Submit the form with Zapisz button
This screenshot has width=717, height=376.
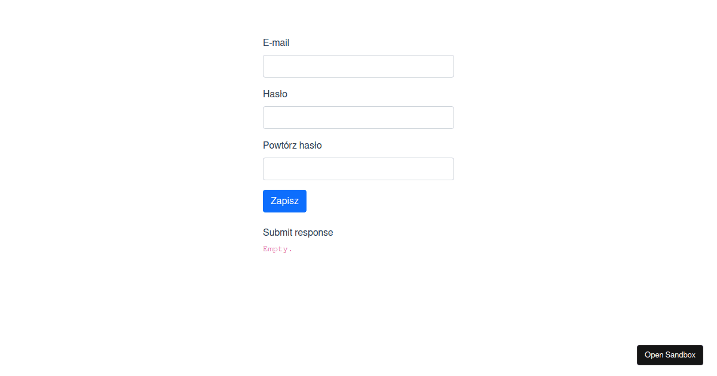point(284,201)
